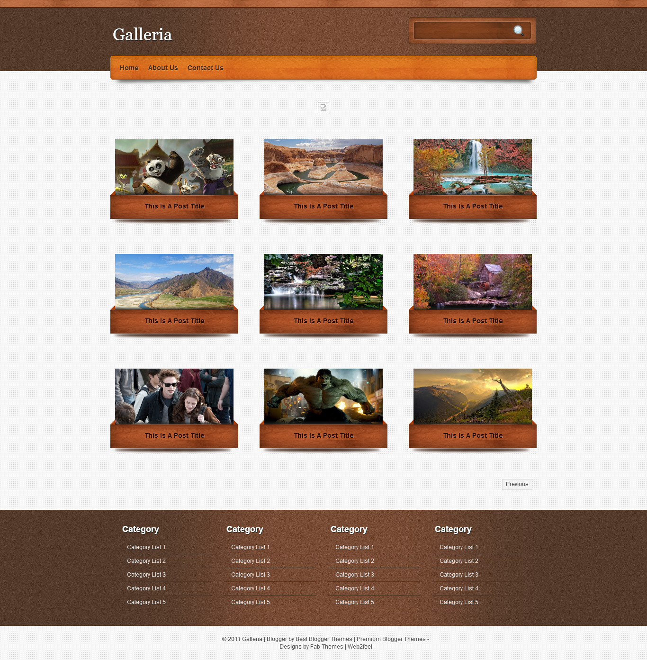
Task: Open Category List 2 in third footer column
Action: 354,561
